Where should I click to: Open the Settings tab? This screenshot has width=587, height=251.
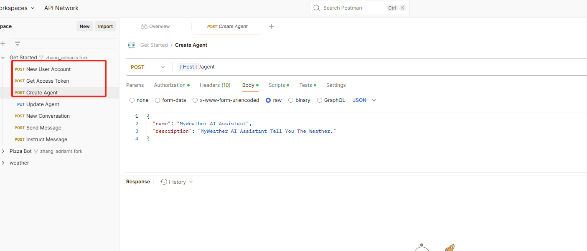coord(336,85)
